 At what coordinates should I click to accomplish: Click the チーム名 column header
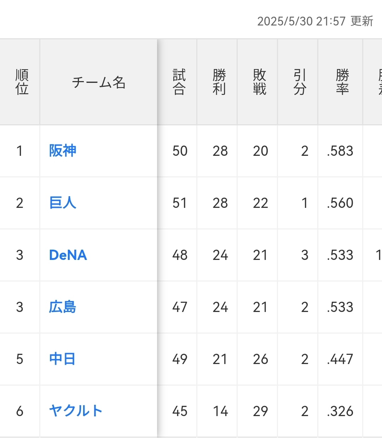click(x=99, y=83)
